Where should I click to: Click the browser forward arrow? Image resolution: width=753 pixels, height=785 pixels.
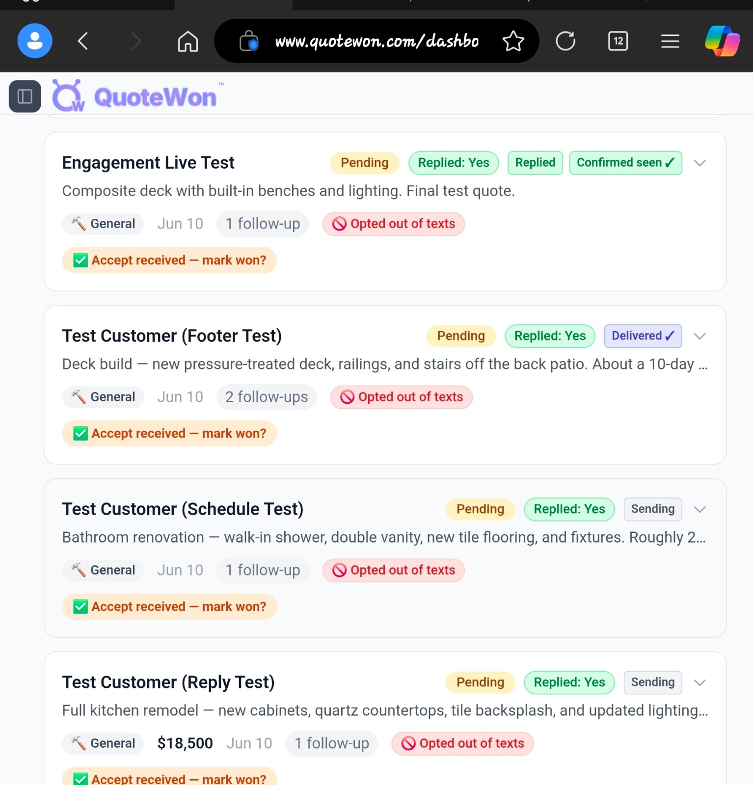coord(136,41)
